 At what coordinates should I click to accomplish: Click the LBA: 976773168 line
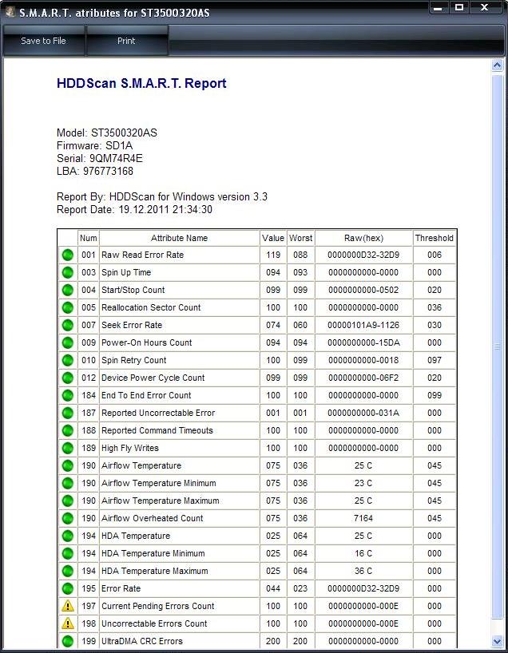click(x=95, y=171)
